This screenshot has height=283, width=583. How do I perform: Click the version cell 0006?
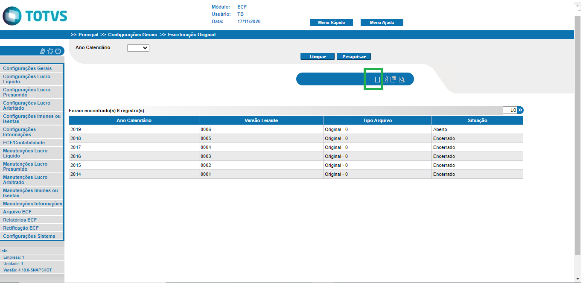[x=261, y=129]
